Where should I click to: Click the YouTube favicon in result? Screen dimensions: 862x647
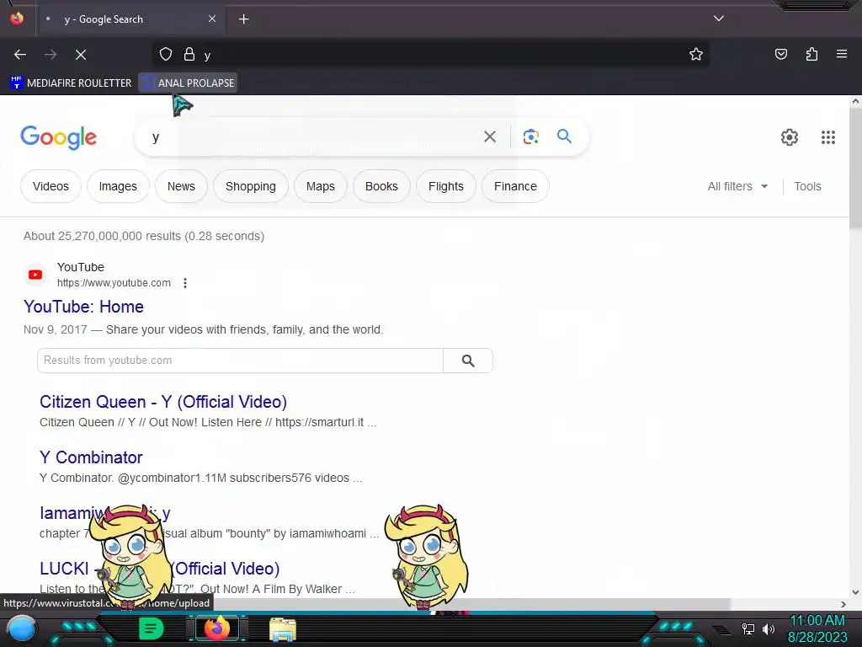click(x=35, y=275)
